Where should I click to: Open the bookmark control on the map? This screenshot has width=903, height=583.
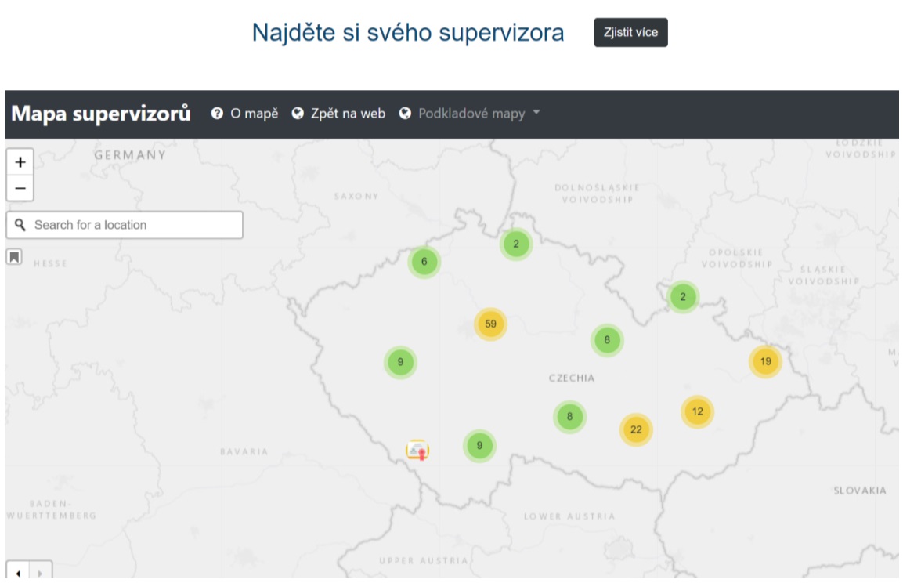click(x=14, y=256)
